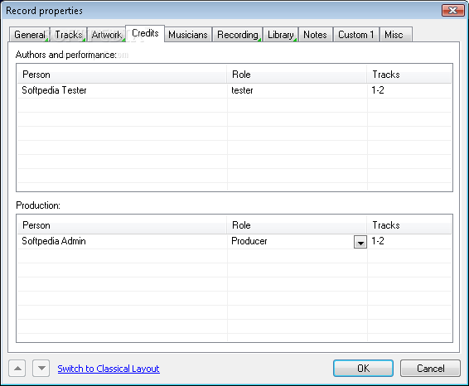Select the tester role cell
Image resolution: width=469 pixels, height=386 pixels.
(x=297, y=90)
